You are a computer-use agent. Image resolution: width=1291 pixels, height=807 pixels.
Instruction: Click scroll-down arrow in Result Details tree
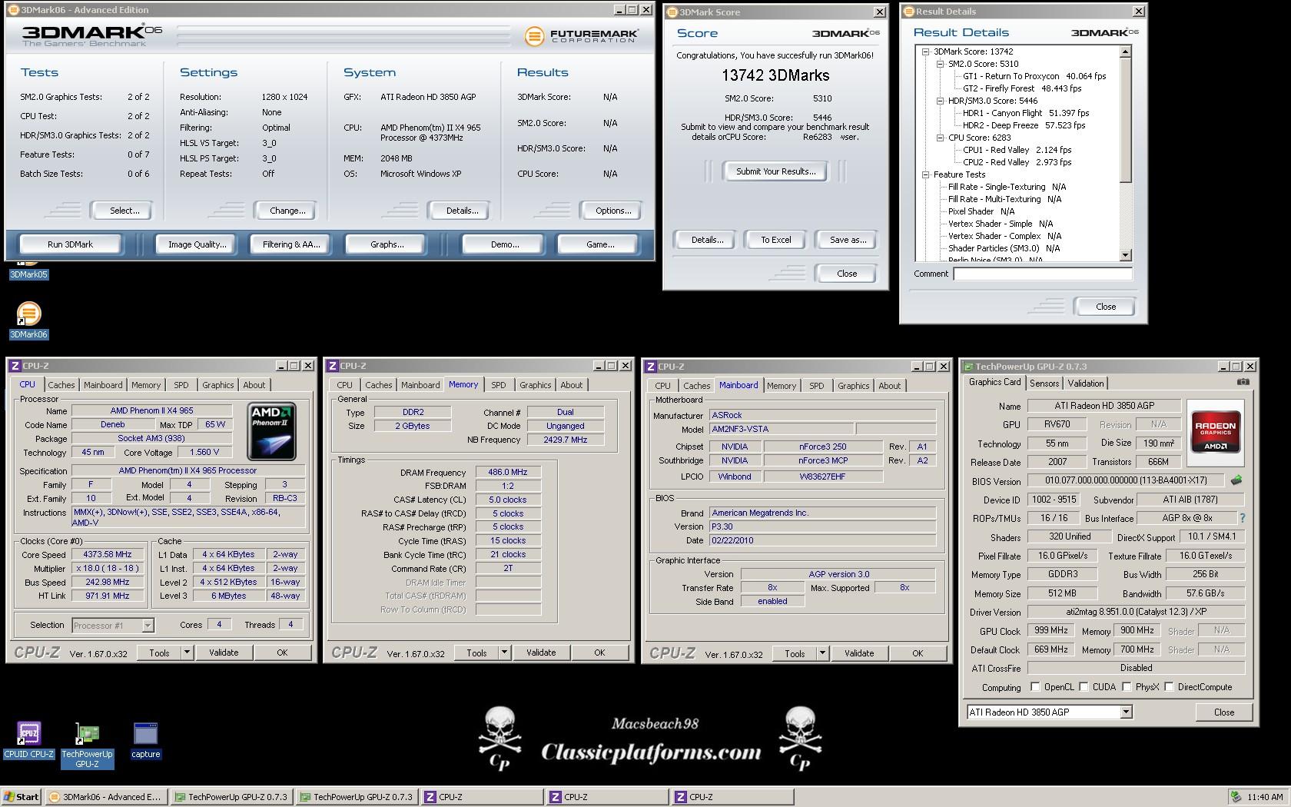pyautogui.click(x=1126, y=255)
